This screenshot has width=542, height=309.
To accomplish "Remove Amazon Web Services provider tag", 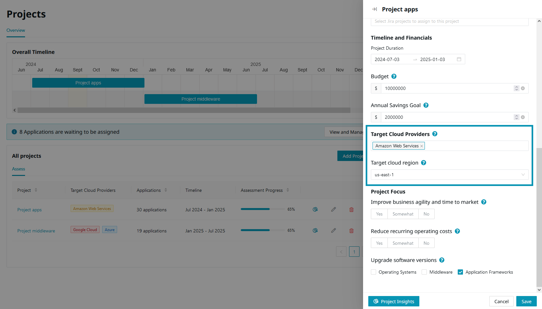I will pyautogui.click(x=422, y=146).
